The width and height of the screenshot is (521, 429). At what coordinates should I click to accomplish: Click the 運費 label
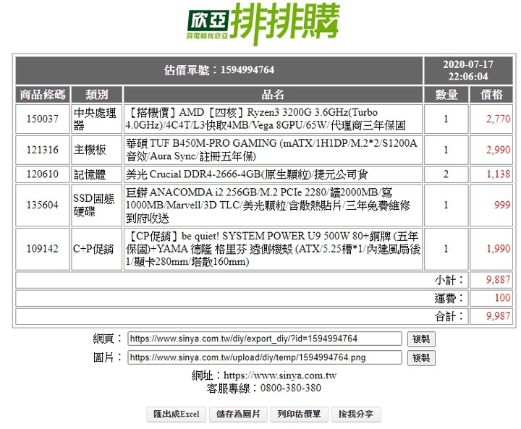coord(449,298)
